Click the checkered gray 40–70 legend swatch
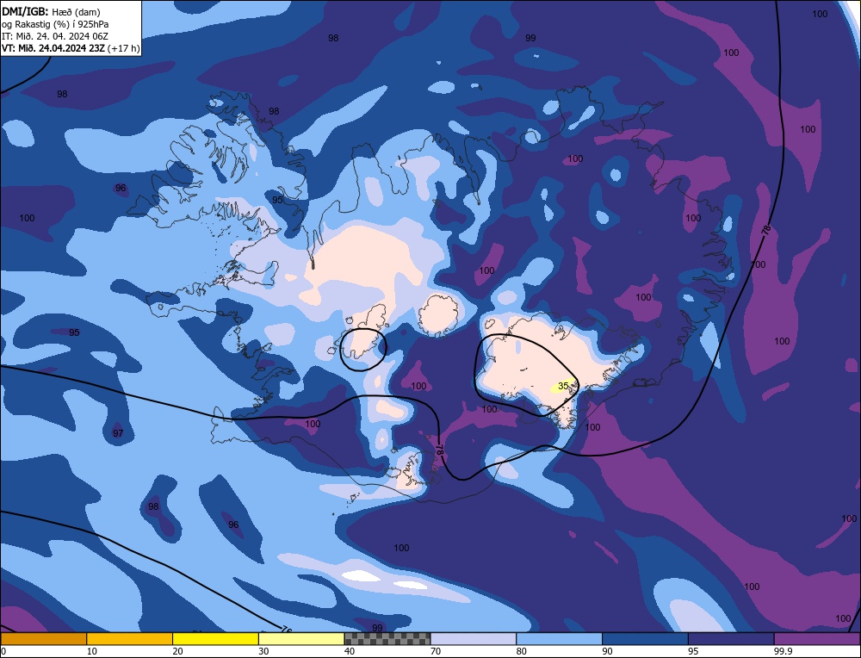Screen dimensions: 861x658 point(387,638)
